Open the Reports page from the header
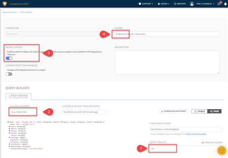 point(180,4)
